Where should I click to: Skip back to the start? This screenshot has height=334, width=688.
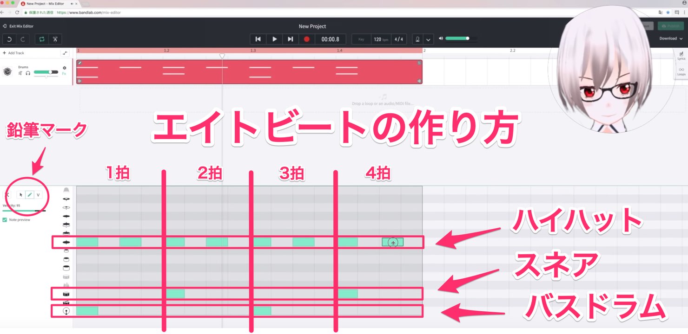(258, 39)
